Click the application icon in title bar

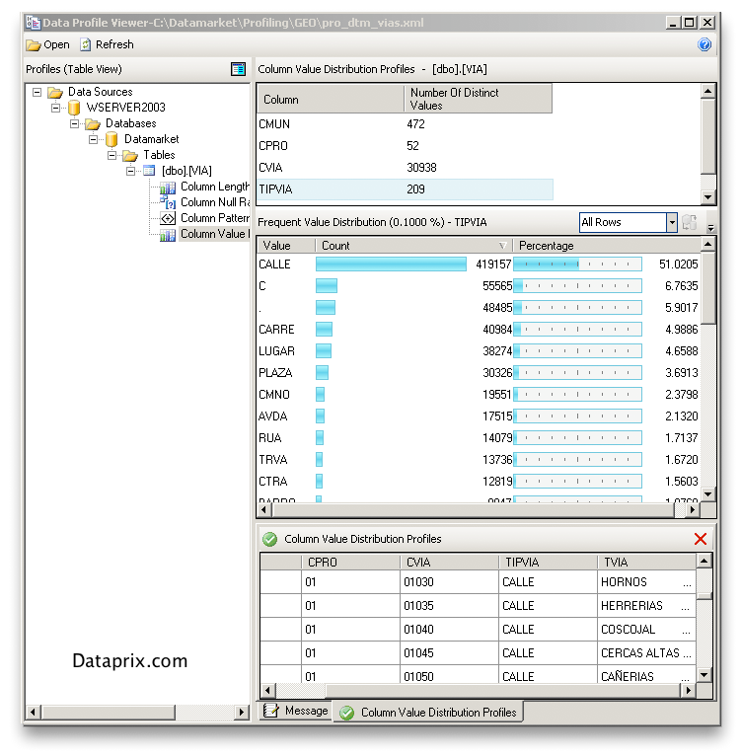coord(33,22)
